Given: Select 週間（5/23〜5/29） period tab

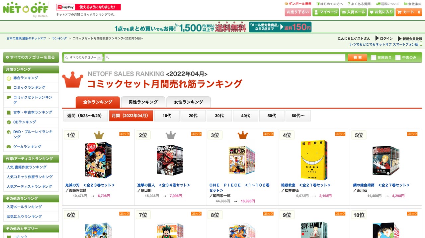Looking at the screenshot, I should coord(86,116).
